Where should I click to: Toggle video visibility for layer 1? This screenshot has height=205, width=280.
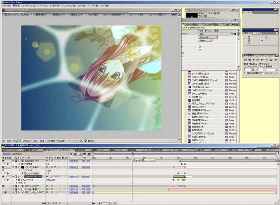[3, 161]
